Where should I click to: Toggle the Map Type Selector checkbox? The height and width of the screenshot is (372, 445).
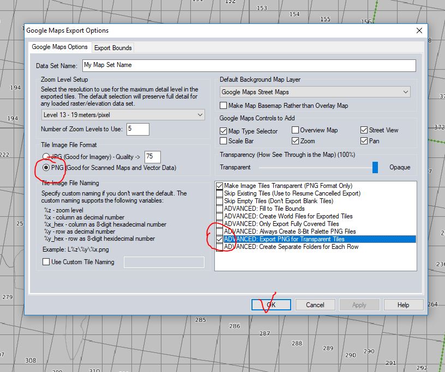click(x=224, y=131)
